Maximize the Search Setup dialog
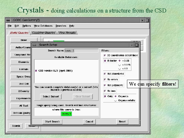This screenshot has width=184, height=138. [x=136, y=45]
